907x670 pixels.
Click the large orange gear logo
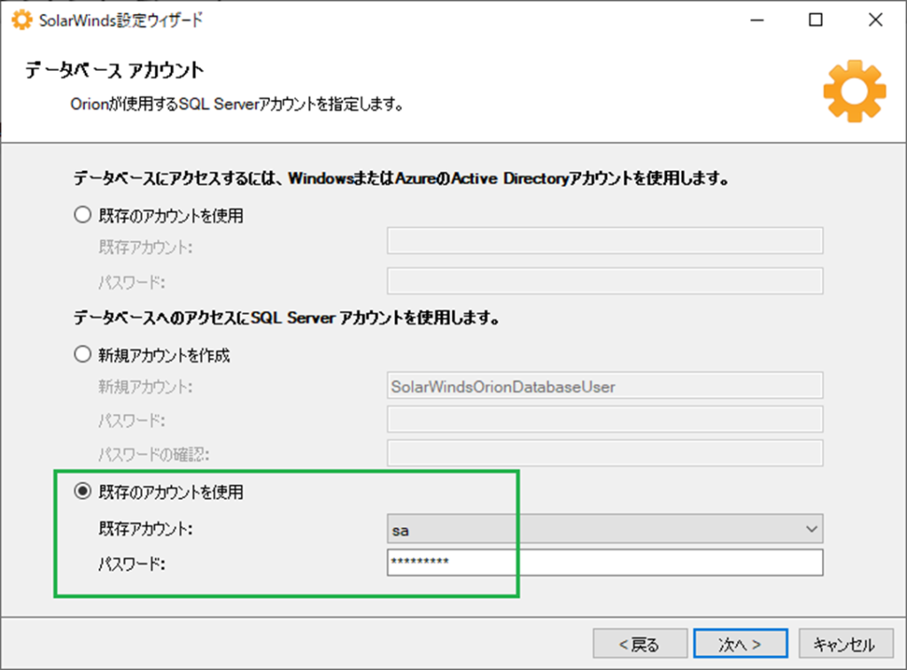[x=855, y=91]
